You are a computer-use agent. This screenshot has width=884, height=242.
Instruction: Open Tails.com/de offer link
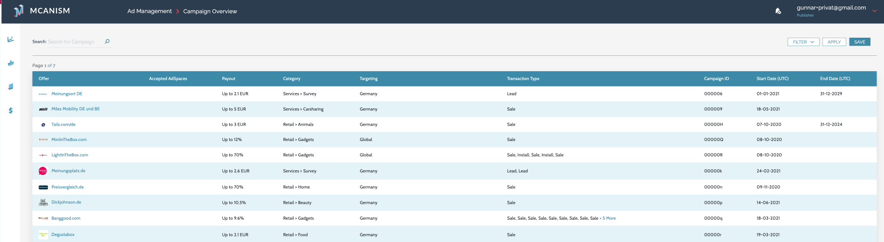[x=63, y=124]
